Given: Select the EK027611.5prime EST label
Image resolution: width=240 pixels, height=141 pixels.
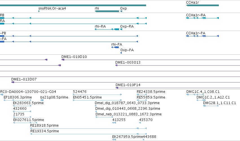Looking at the screenshot, I should (28, 120).
